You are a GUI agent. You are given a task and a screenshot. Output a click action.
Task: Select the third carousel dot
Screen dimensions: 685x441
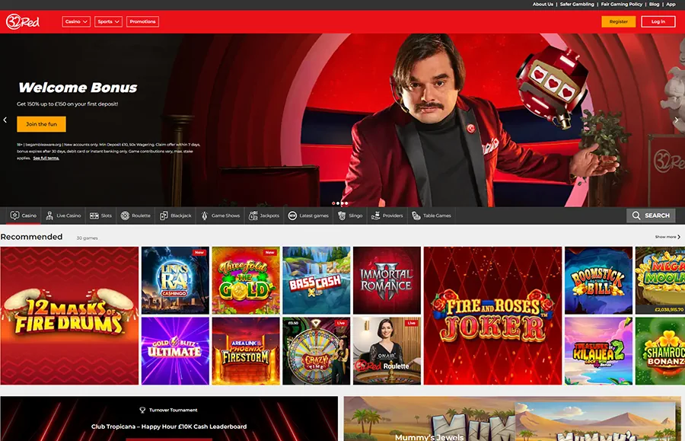click(342, 203)
